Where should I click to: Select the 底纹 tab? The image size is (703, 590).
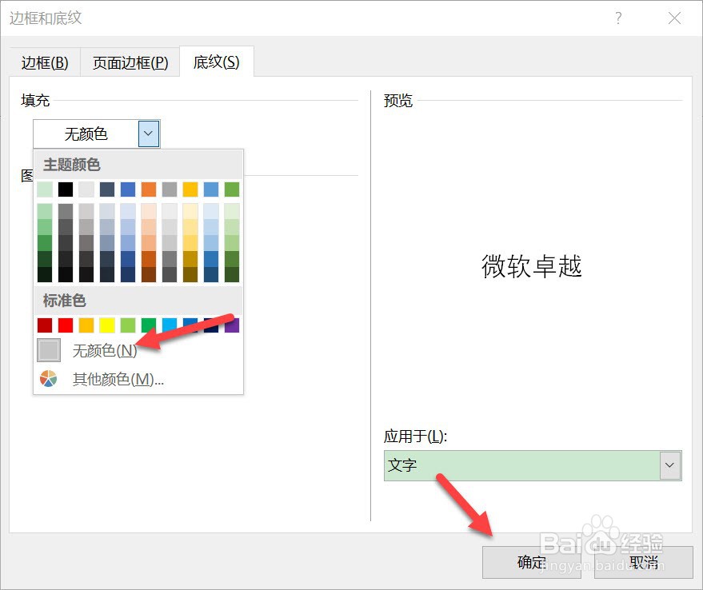click(x=214, y=62)
